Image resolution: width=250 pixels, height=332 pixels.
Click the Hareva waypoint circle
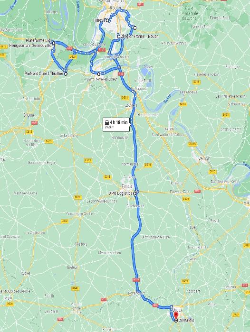click(x=107, y=20)
